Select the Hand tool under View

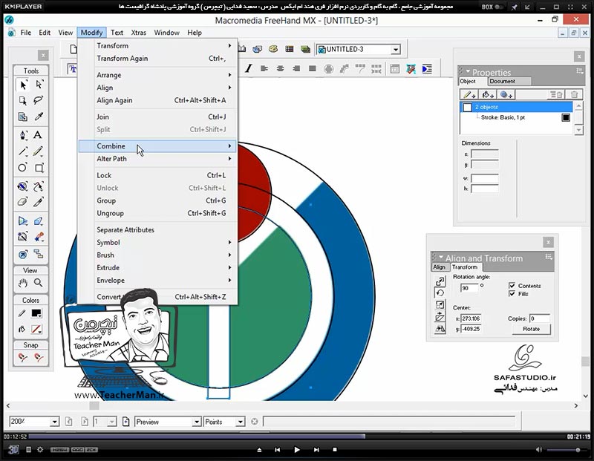tap(23, 283)
